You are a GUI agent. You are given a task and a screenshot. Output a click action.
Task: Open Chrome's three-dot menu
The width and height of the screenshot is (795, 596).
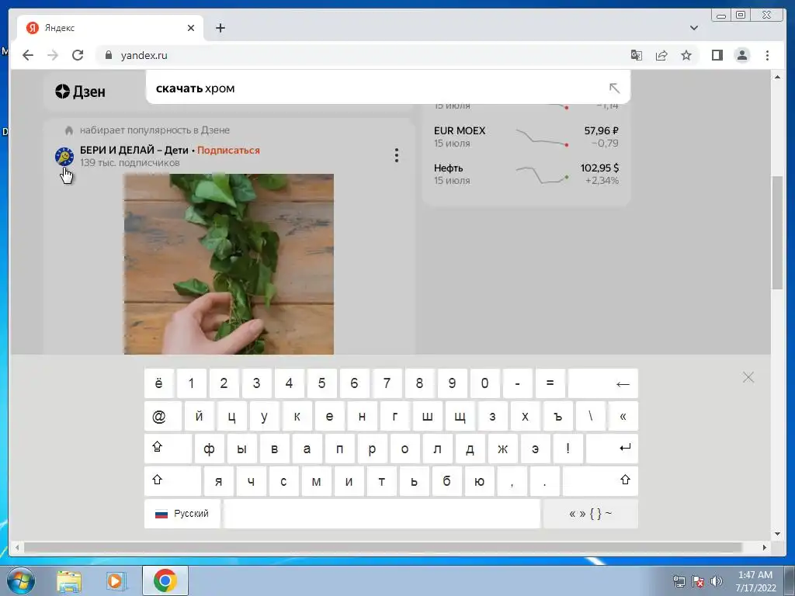pyautogui.click(x=767, y=55)
